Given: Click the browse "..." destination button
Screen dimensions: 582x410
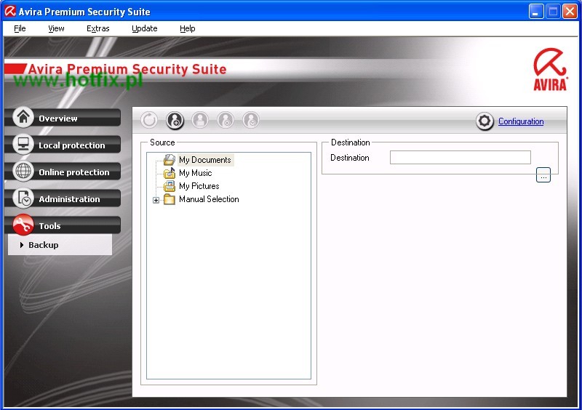Looking at the screenshot, I should pos(543,176).
